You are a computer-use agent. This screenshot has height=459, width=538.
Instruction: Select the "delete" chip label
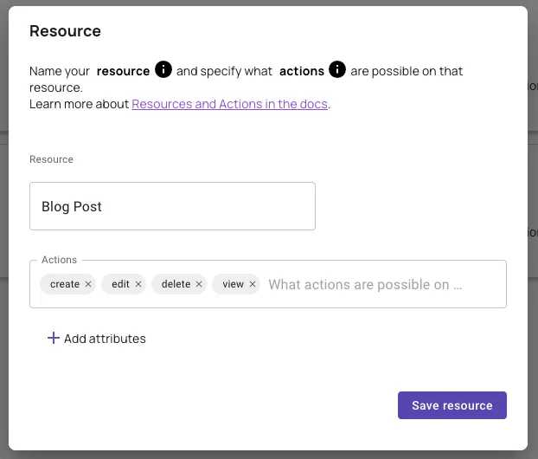[176, 284]
